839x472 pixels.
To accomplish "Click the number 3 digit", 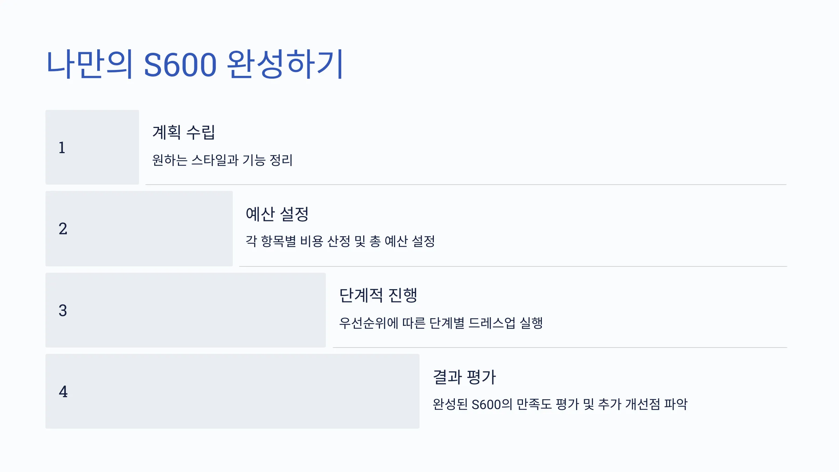I will [x=63, y=310].
